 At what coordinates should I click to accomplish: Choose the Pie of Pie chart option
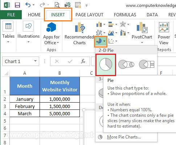pos(126,64)
